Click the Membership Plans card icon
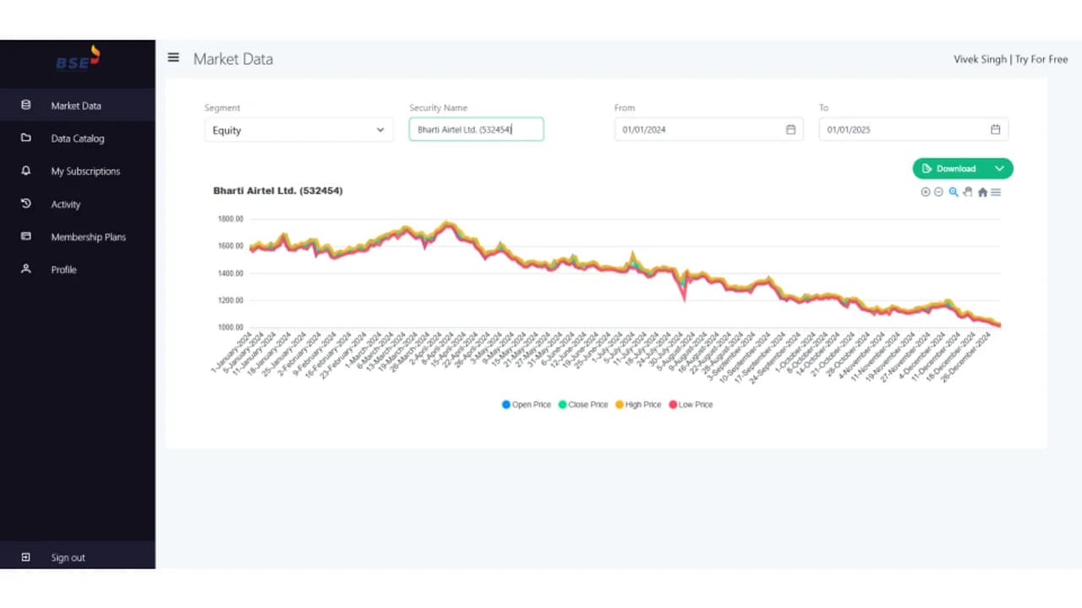The width and height of the screenshot is (1082, 608). pos(25,236)
